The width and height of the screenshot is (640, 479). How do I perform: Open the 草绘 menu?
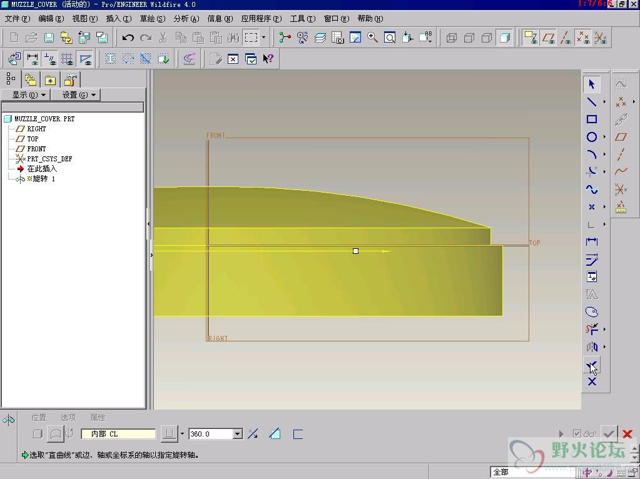(152, 19)
